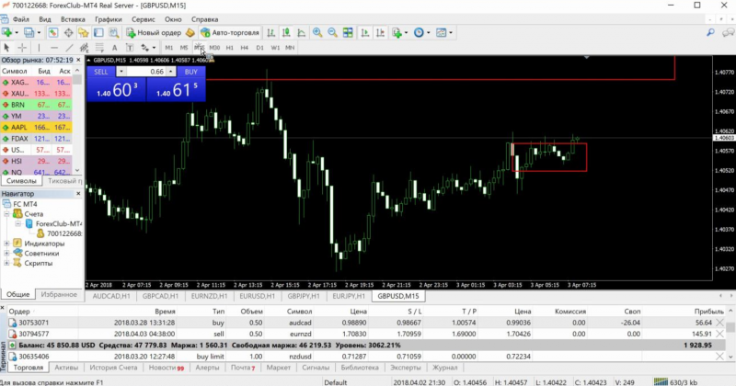
Task: Toggle the Авто-торговля auto trading button
Action: [x=229, y=33]
